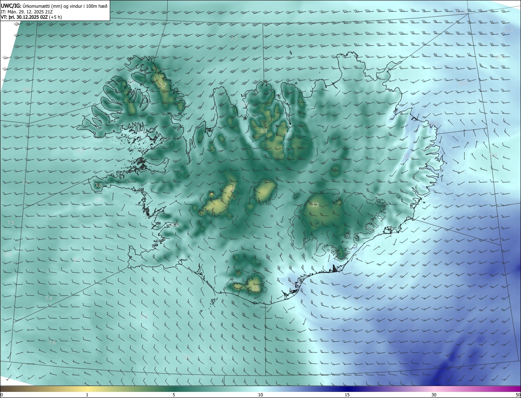Click the 10 tick on the colour scale
The width and height of the screenshot is (521, 398).
pos(260,395)
